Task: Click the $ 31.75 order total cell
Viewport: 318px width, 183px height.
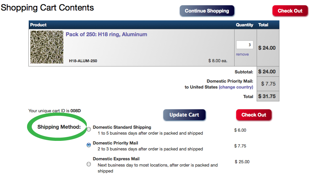Action: (x=268, y=96)
